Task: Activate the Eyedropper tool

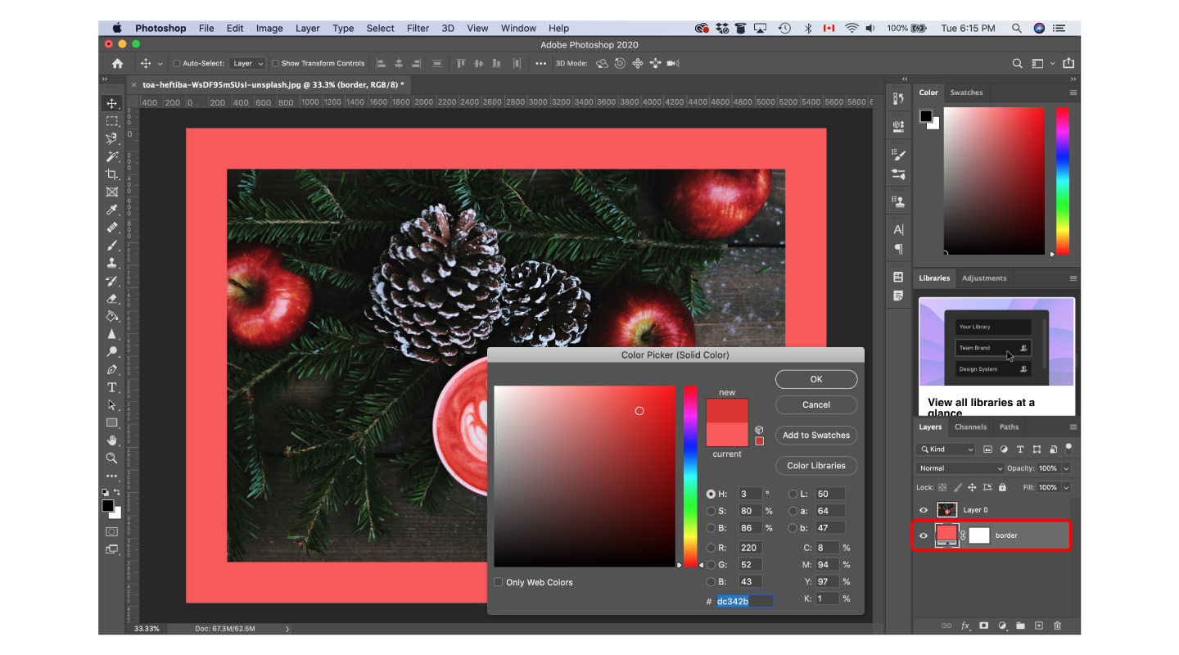Action: click(x=111, y=209)
